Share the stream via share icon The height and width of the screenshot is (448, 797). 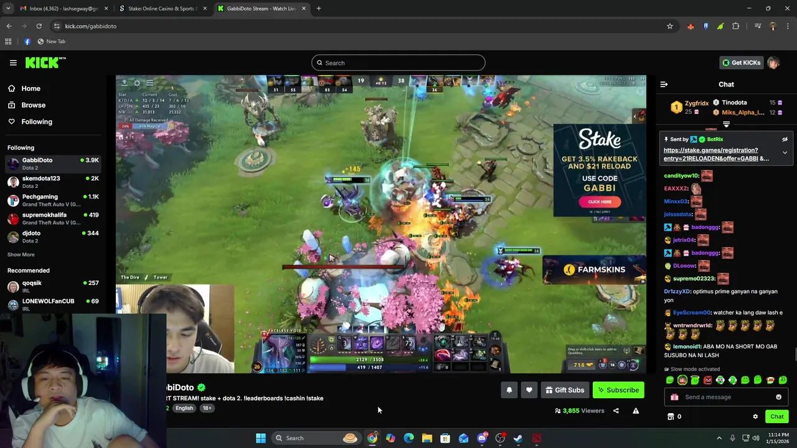(x=616, y=411)
